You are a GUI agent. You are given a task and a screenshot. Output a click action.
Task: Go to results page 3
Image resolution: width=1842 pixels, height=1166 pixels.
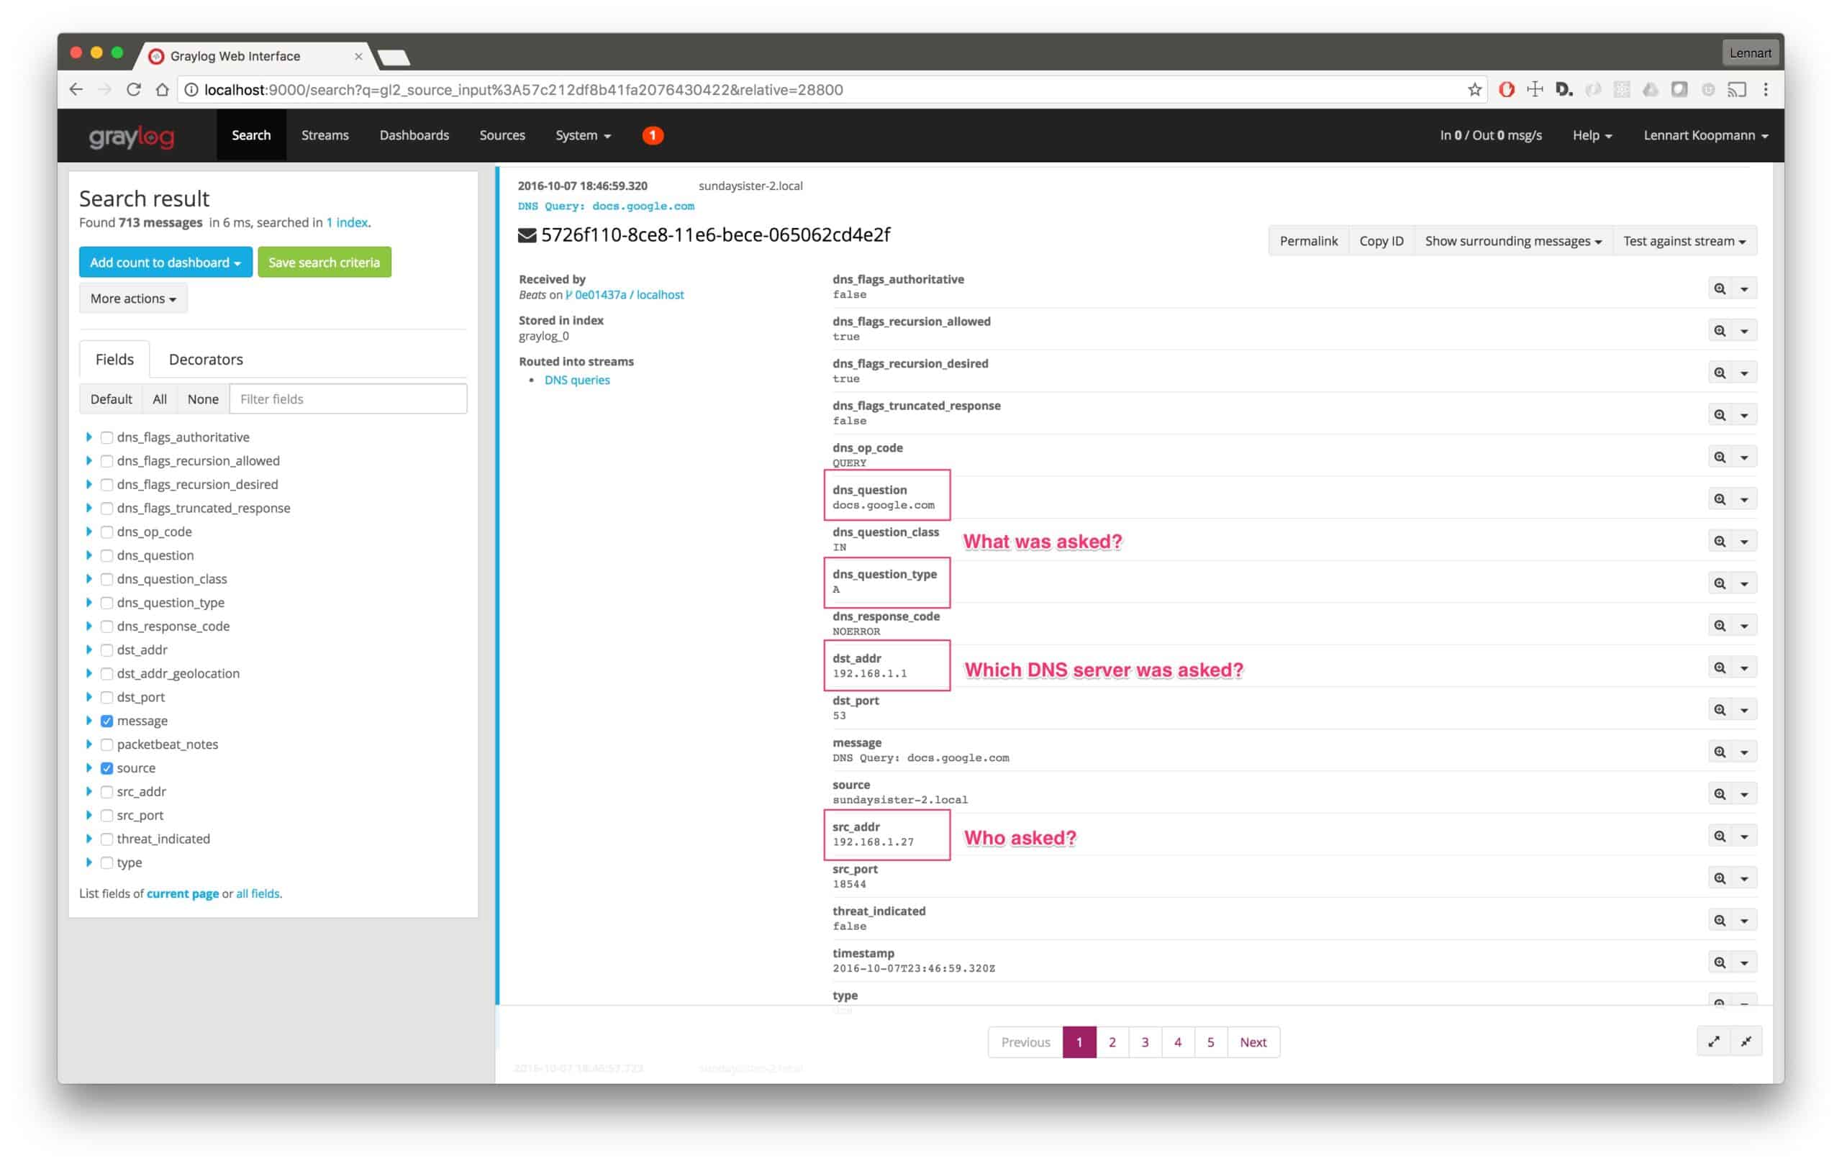[x=1144, y=1042]
